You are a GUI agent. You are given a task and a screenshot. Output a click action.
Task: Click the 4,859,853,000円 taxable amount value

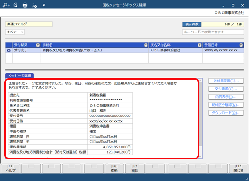pyautogui.click(x=117, y=147)
